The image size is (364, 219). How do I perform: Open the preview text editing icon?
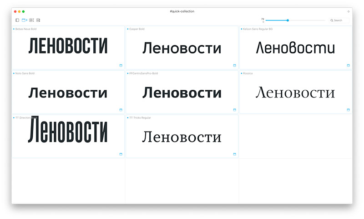31,20
